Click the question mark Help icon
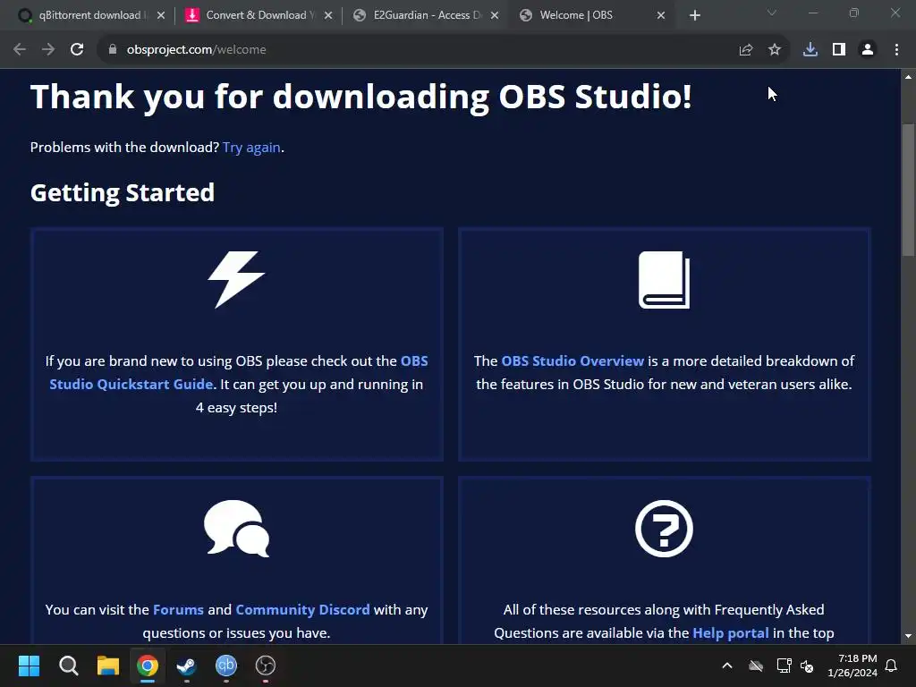Viewport: 916px width, 687px height. [x=665, y=528]
